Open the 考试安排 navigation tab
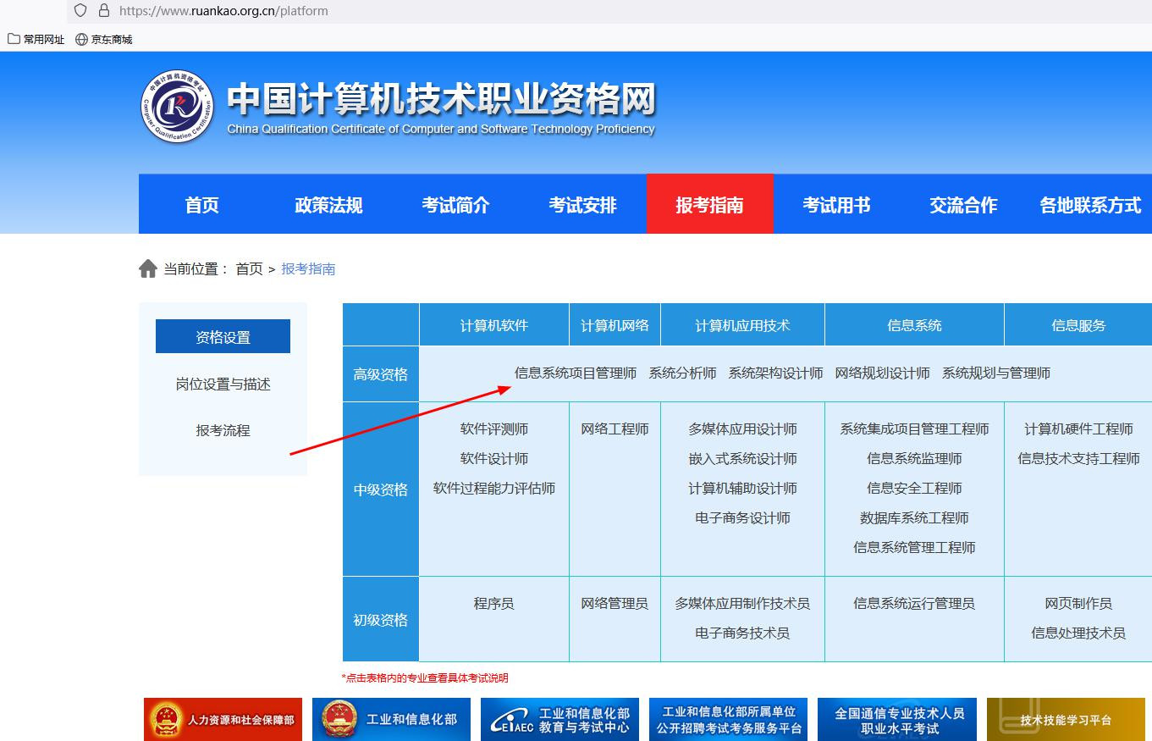 click(x=582, y=205)
